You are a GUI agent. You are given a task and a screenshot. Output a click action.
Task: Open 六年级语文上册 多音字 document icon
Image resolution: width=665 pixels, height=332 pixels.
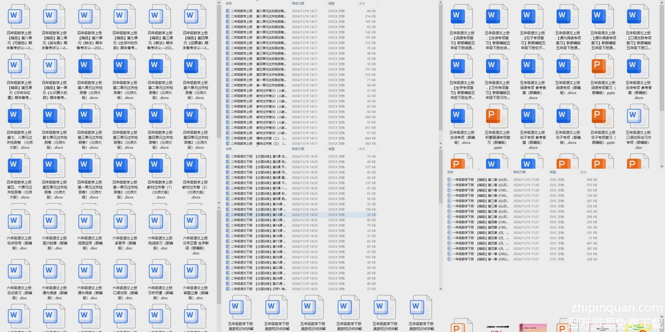(x=125, y=222)
